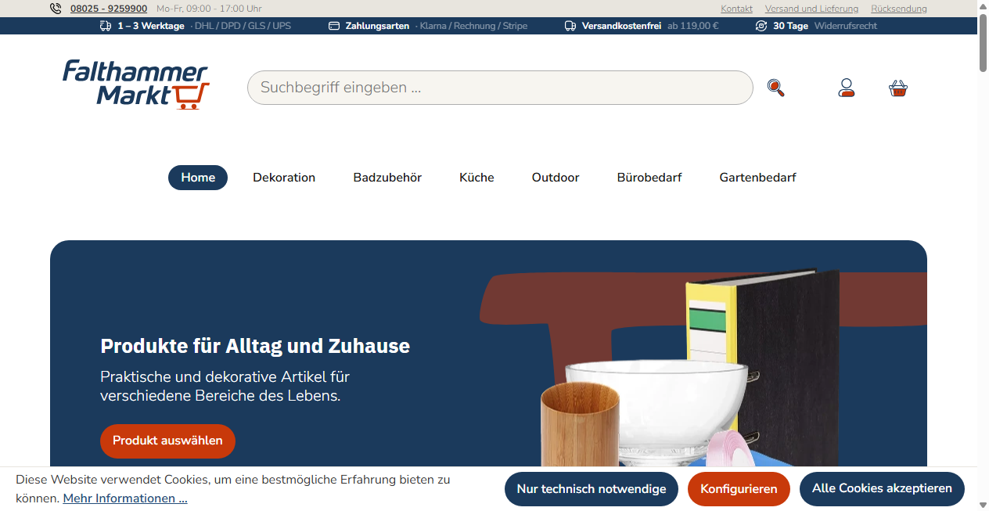
Task: Focus the Suchbegriff eingeben search field
Action: [500, 88]
